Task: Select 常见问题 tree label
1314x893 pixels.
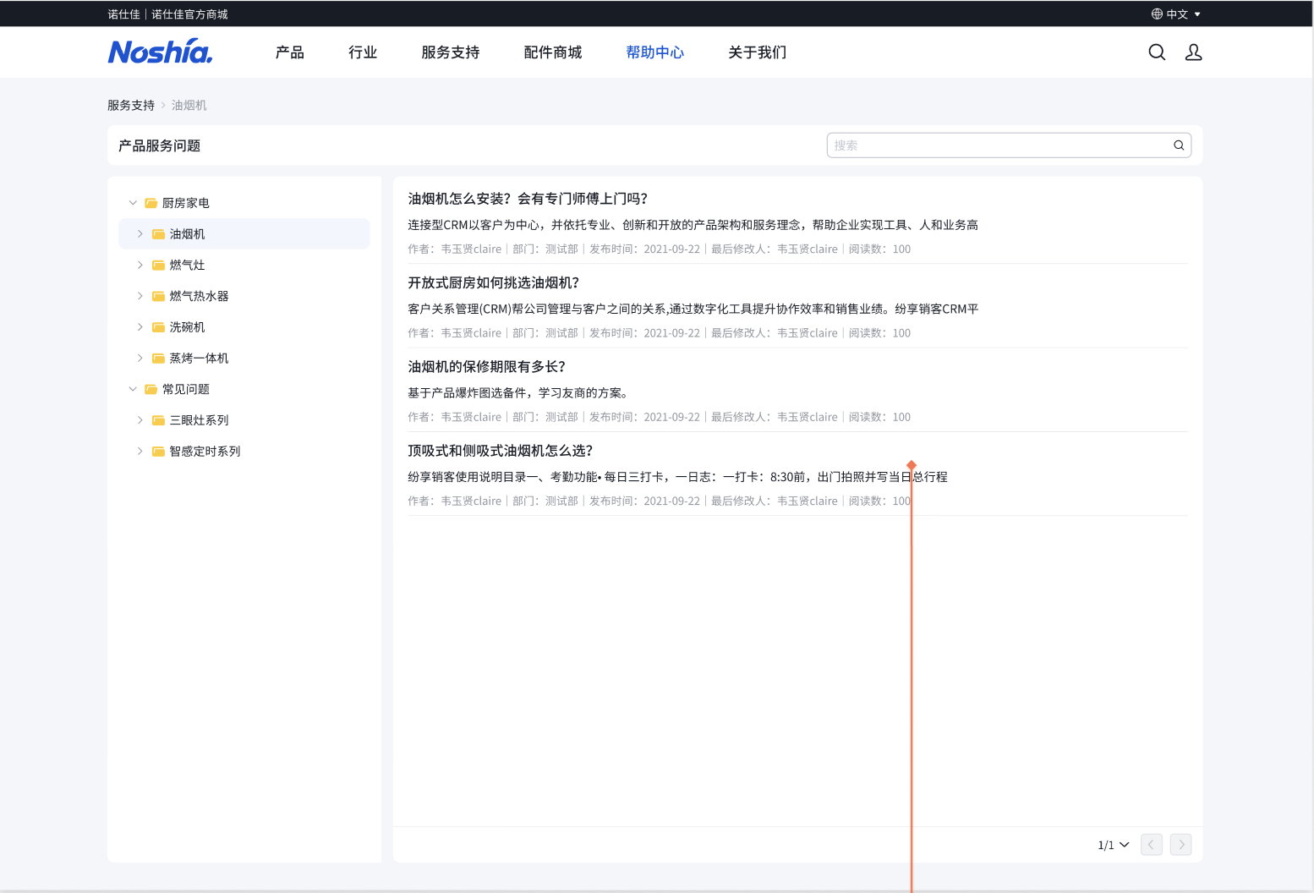Action: tap(186, 389)
